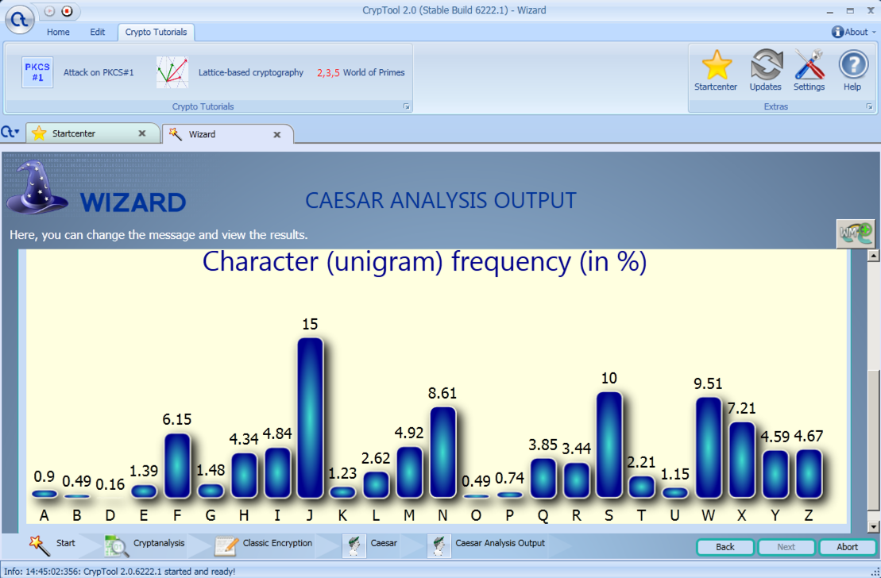Open the About dropdown arrow
The width and height of the screenshot is (881, 578).
(x=874, y=33)
